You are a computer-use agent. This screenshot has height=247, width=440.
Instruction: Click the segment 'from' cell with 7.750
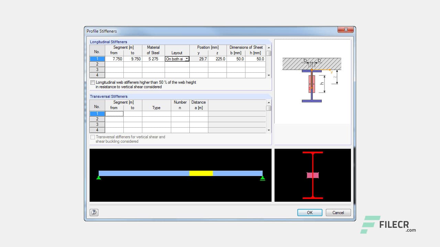click(114, 59)
